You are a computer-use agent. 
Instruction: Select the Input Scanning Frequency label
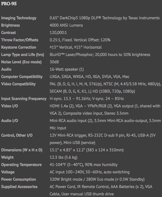(24, 99)
